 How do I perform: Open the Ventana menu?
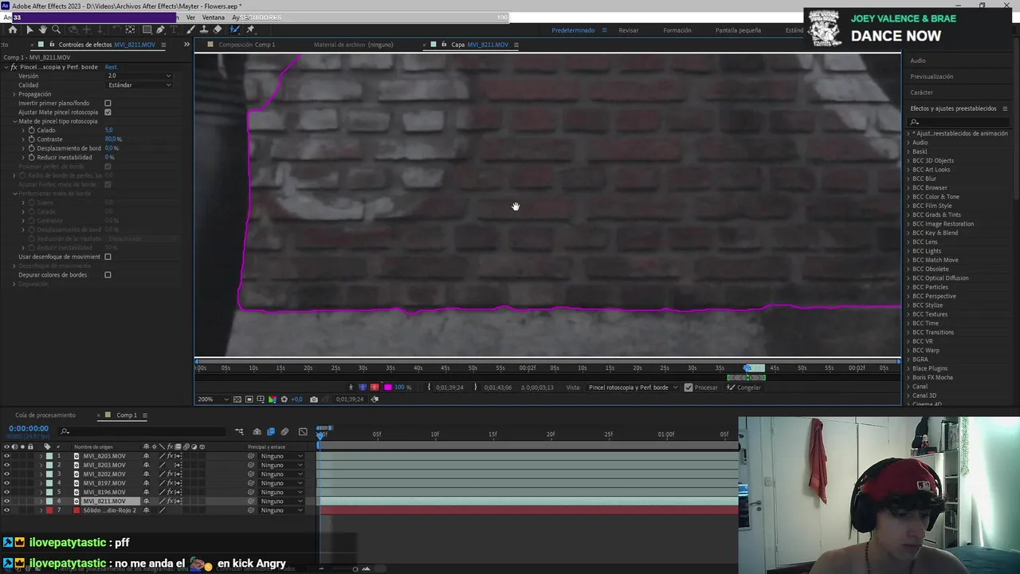(x=213, y=18)
